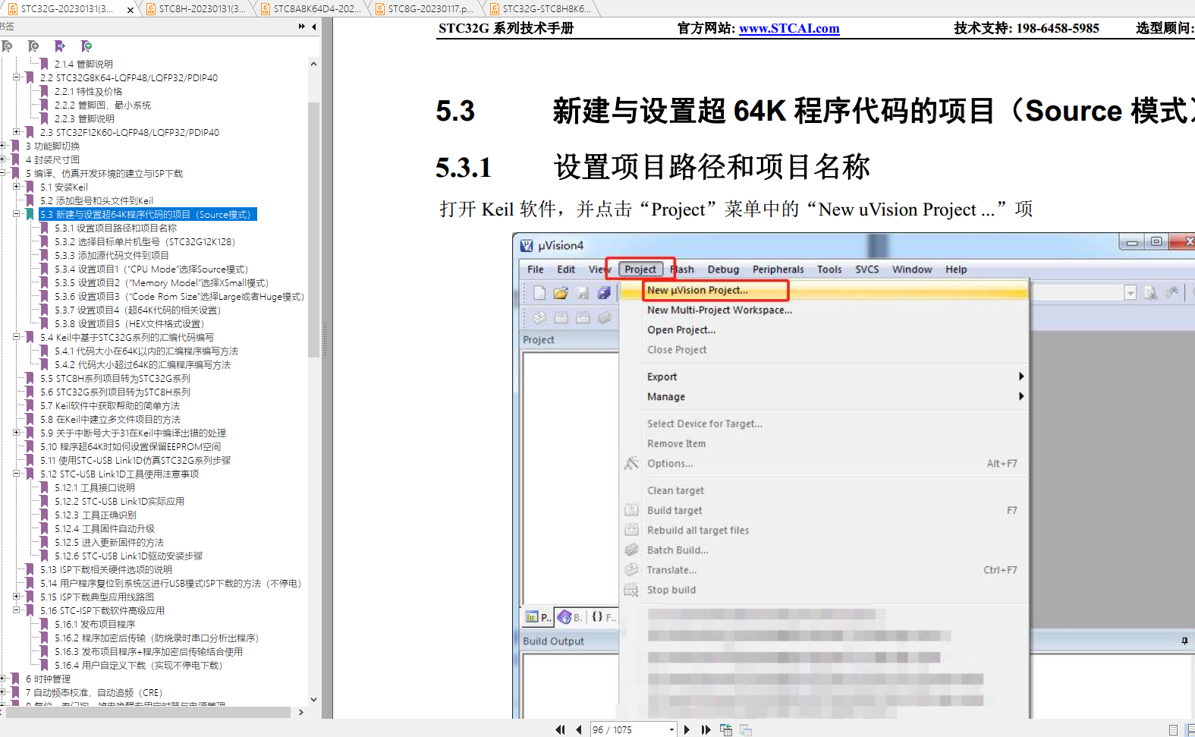Image resolution: width=1195 pixels, height=737 pixels.
Task: Switch to the STC8A8K64D4 tab
Action: pyautogui.click(x=310, y=9)
